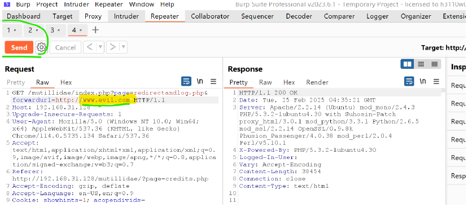Select Repeater request tab 3
The image size is (468, 207).
click(x=53, y=30)
